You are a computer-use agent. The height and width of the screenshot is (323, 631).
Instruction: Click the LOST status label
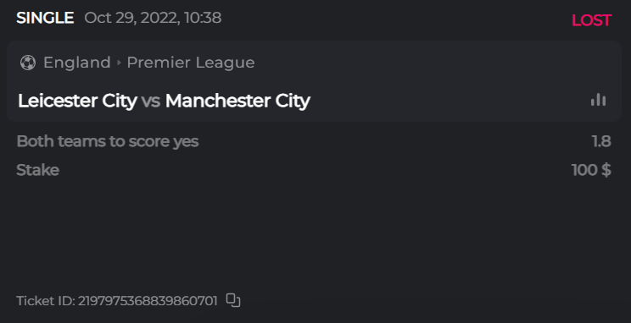pyautogui.click(x=592, y=20)
